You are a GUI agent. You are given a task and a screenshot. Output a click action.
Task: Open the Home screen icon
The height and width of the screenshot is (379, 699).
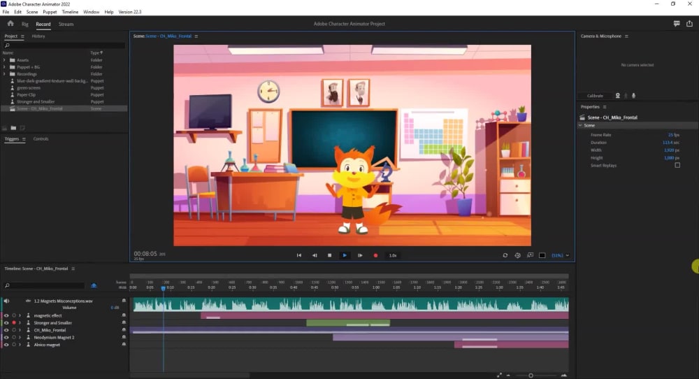pyautogui.click(x=10, y=24)
